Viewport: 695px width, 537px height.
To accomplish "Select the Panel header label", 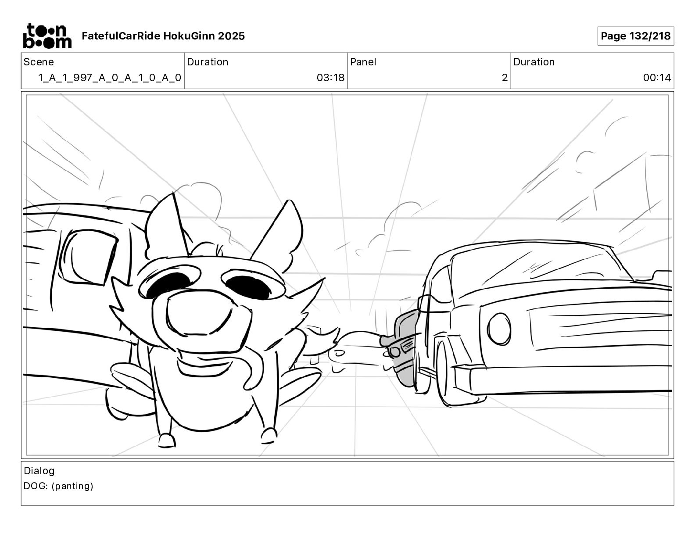I will pyautogui.click(x=363, y=62).
